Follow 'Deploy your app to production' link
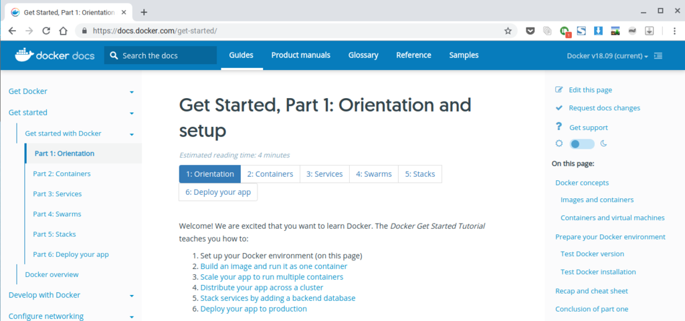The image size is (685, 321). [254, 309]
